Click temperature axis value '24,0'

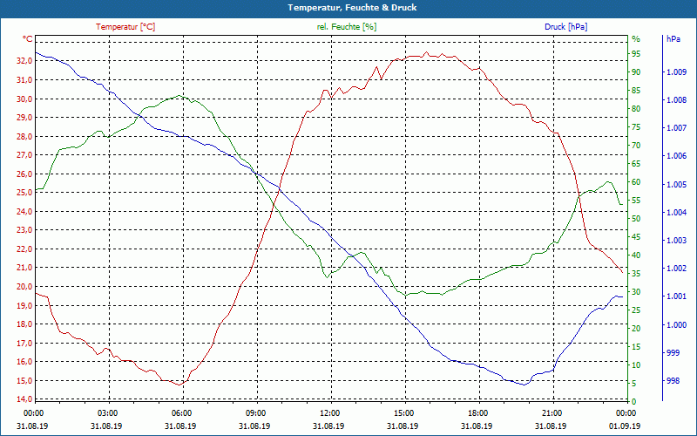tap(24, 212)
